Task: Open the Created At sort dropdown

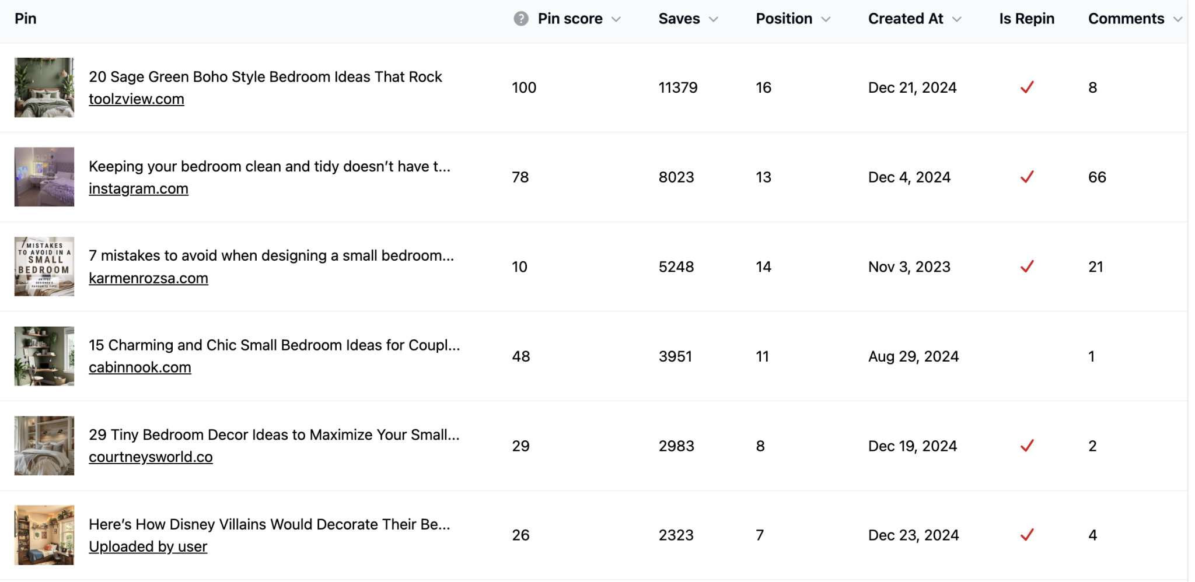Action: coord(957,18)
